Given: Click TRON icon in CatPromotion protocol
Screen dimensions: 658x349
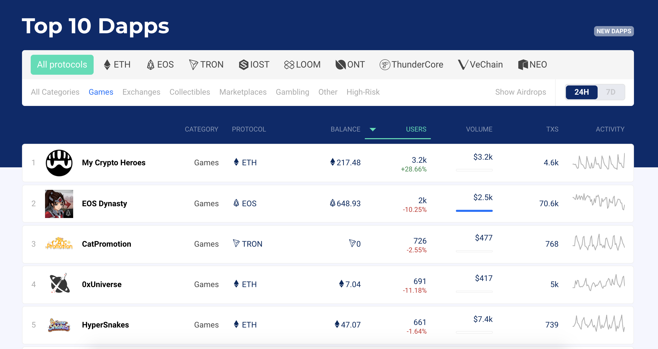Looking at the screenshot, I should pos(236,243).
